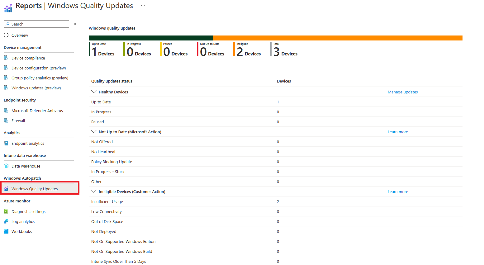This screenshot has height=265, width=484.
Task: Open Workbooks
Action: 21,231
